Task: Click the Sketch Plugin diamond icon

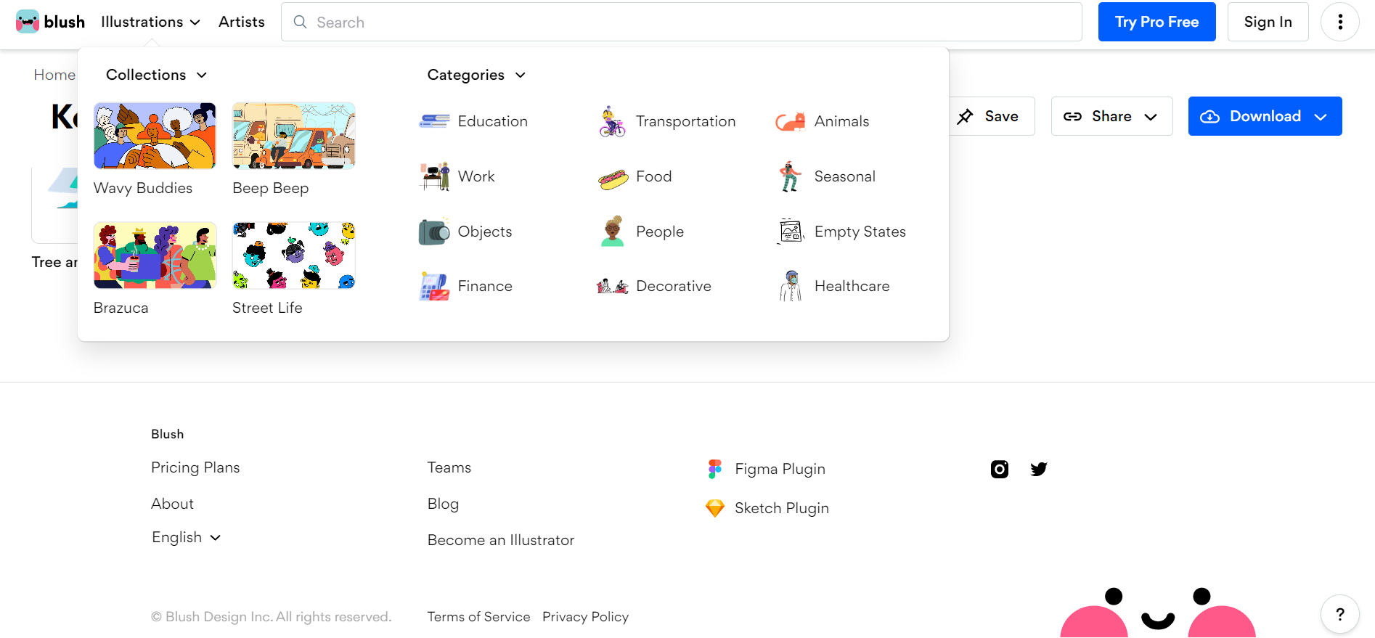Action: click(x=715, y=508)
